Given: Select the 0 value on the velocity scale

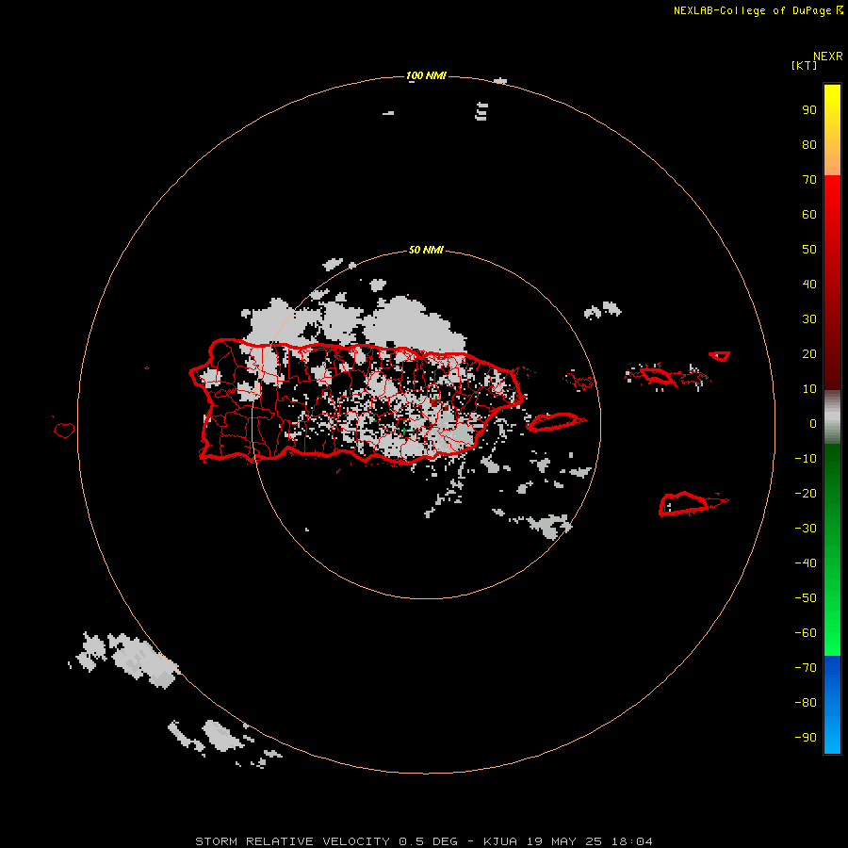Looking at the screenshot, I should pos(813,424).
